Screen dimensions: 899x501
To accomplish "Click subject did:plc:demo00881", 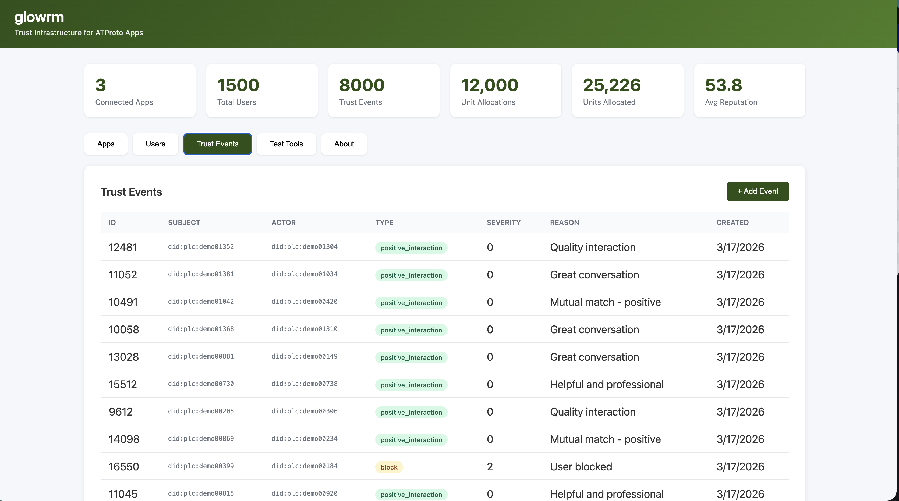I will (x=201, y=356).
